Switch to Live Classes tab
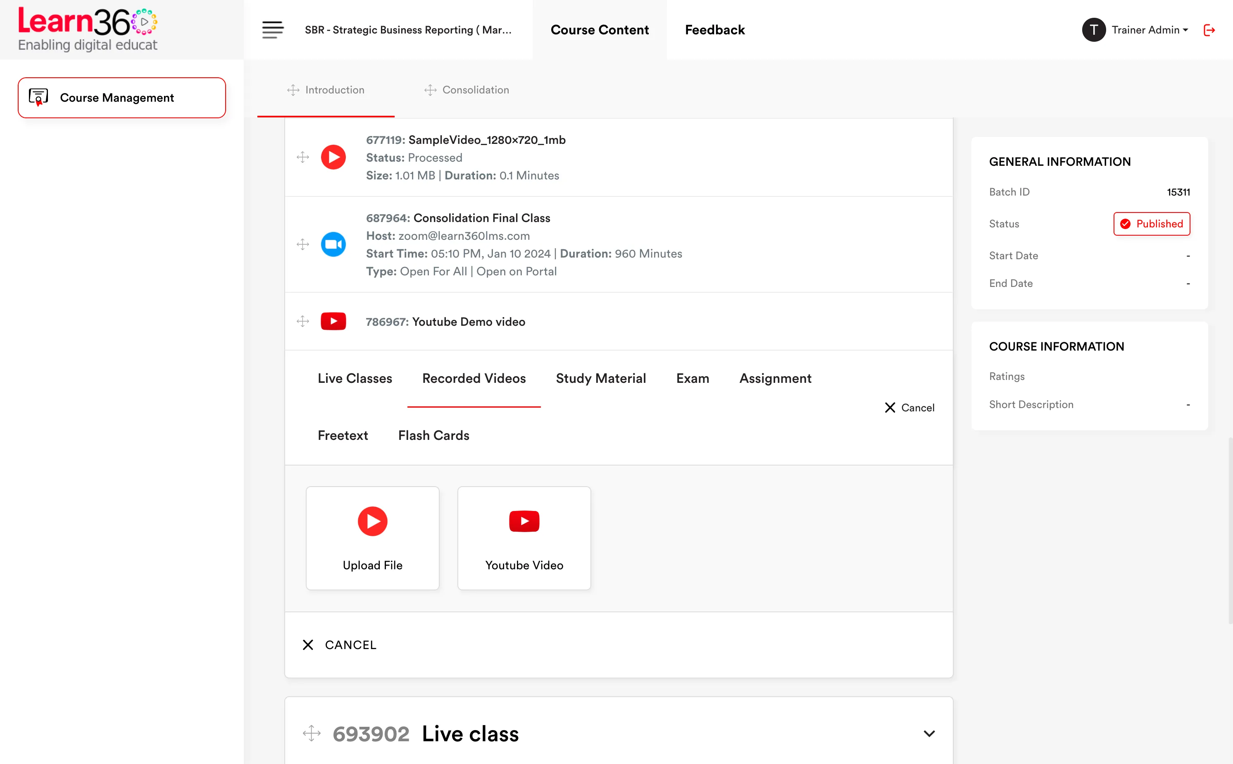 tap(355, 378)
